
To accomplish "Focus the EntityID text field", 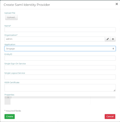I will coord(60,58).
